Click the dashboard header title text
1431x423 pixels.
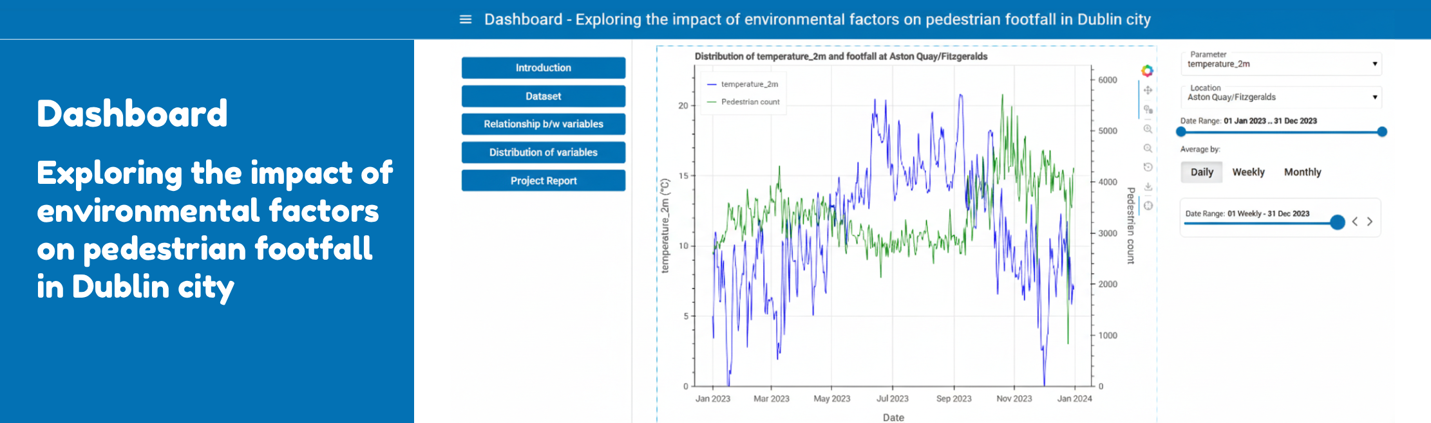point(817,19)
